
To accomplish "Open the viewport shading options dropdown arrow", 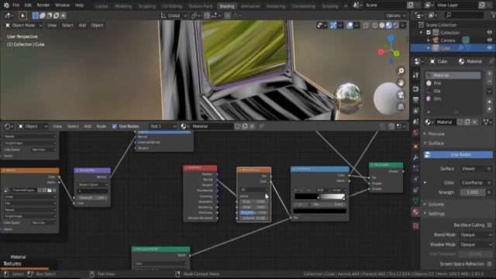I will tap(403, 26).
